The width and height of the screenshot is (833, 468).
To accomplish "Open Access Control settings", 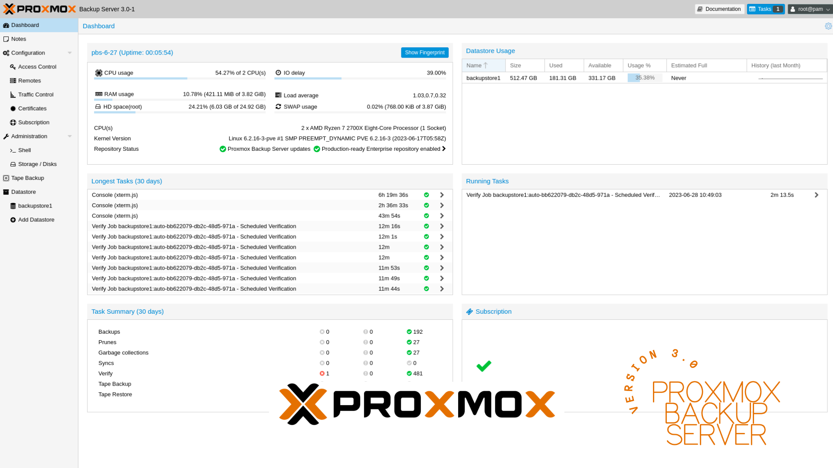I will pyautogui.click(x=37, y=67).
